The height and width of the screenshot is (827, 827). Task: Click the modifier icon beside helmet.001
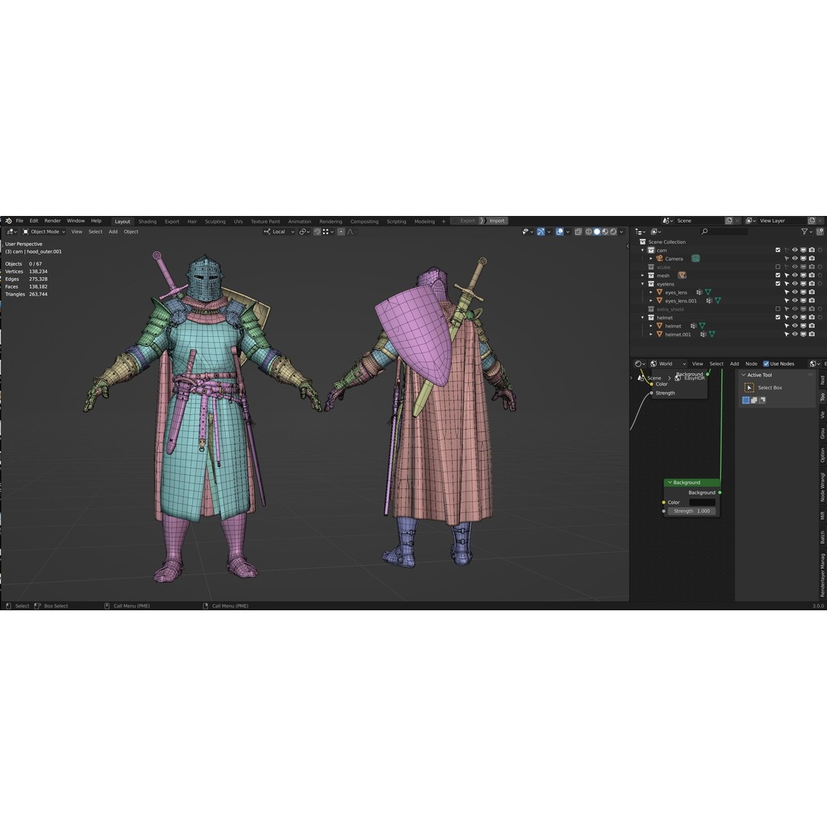[703, 335]
